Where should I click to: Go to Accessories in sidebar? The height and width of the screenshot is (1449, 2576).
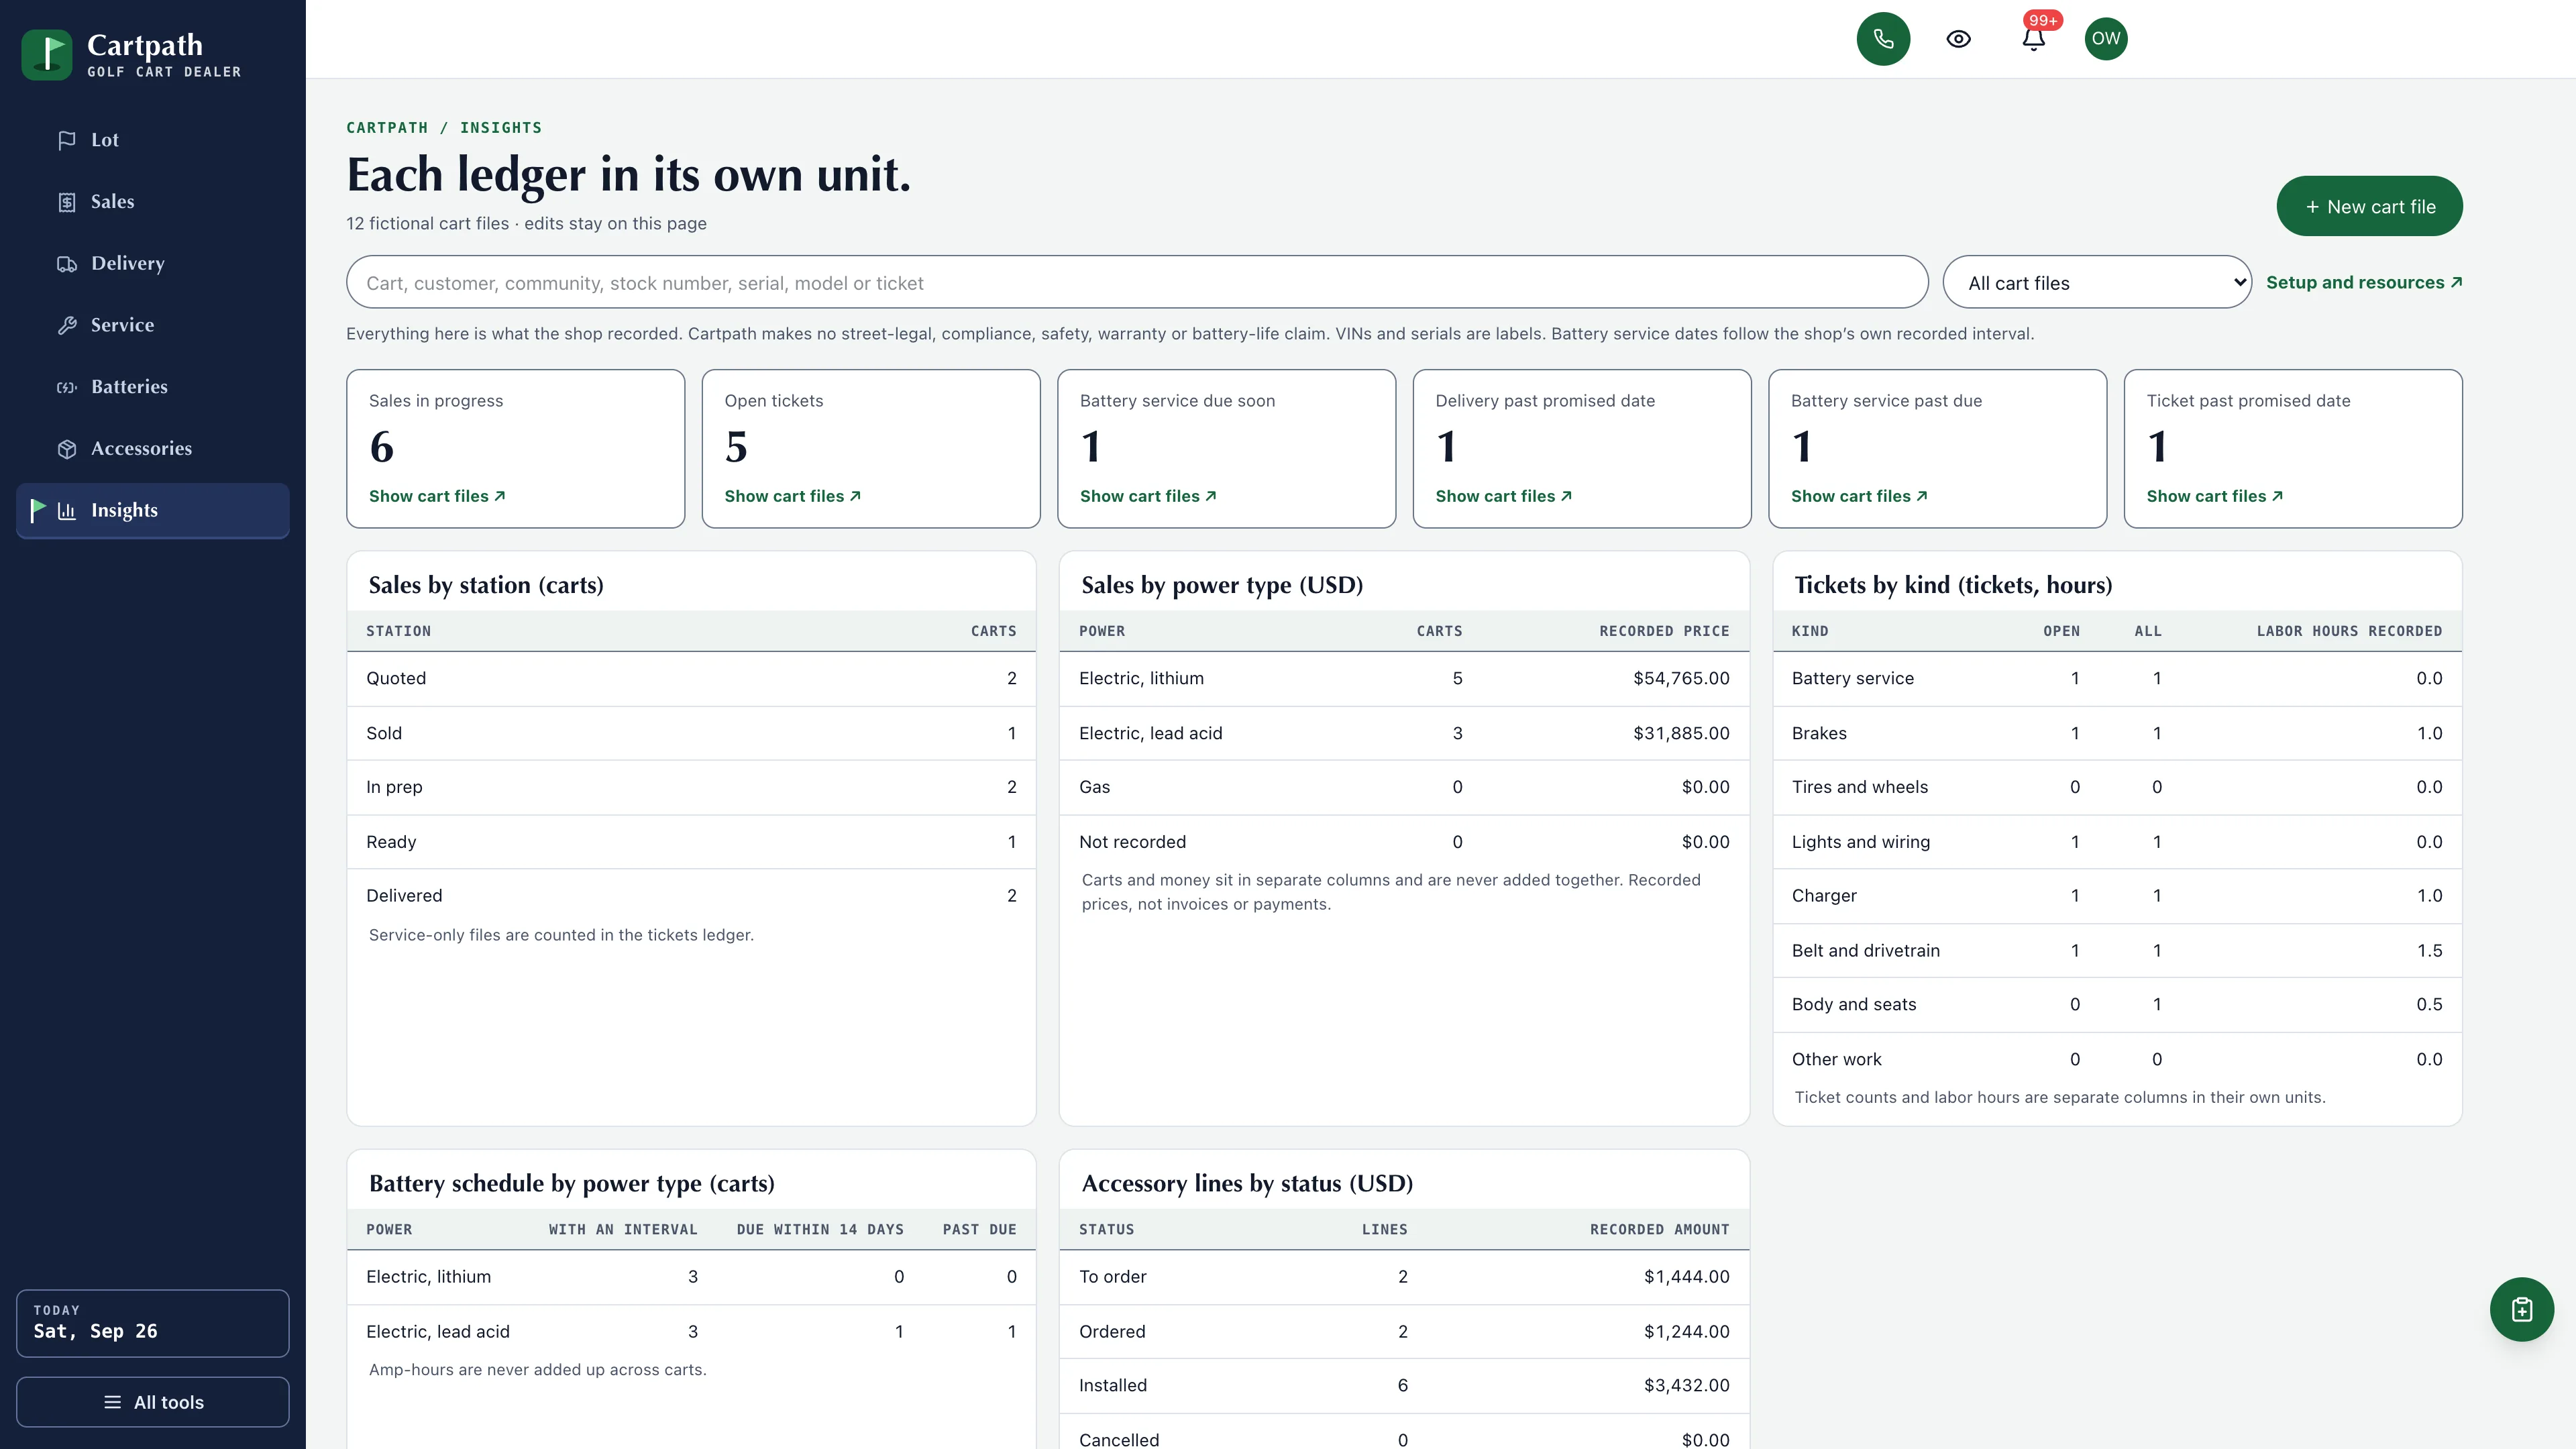tap(153, 449)
